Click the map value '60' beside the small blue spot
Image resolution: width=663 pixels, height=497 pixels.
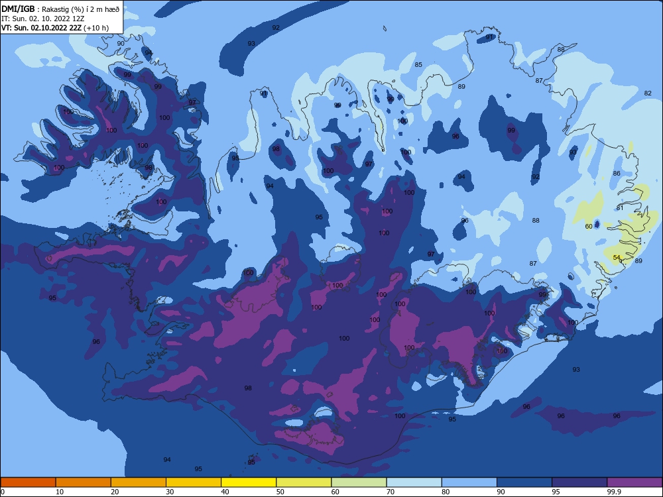click(x=589, y=227)
